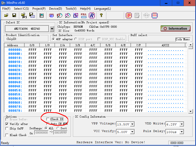Click the Hardware Interface Ver status text
Viewport: 196px width, 147px height.
(111, 142)
